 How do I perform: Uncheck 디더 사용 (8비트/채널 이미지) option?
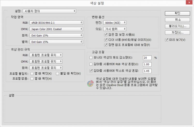(106, 40)
